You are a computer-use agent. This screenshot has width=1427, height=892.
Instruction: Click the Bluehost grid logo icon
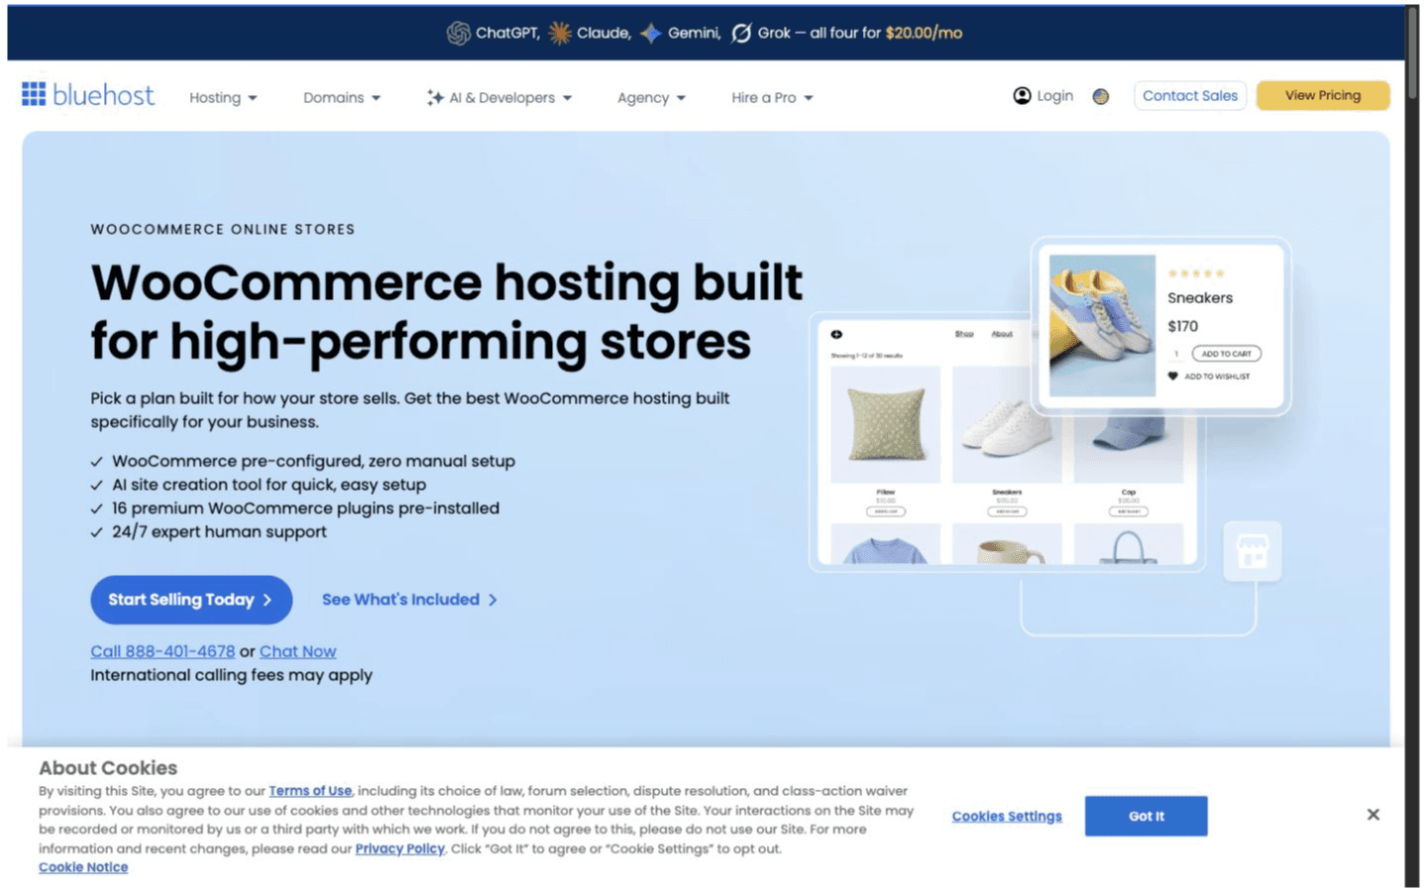34,94
